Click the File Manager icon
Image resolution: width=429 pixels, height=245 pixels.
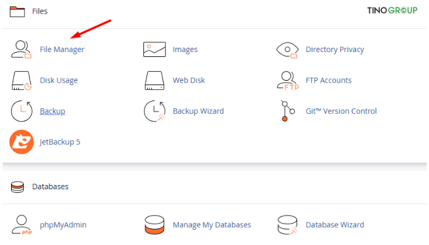pos(21,50)
